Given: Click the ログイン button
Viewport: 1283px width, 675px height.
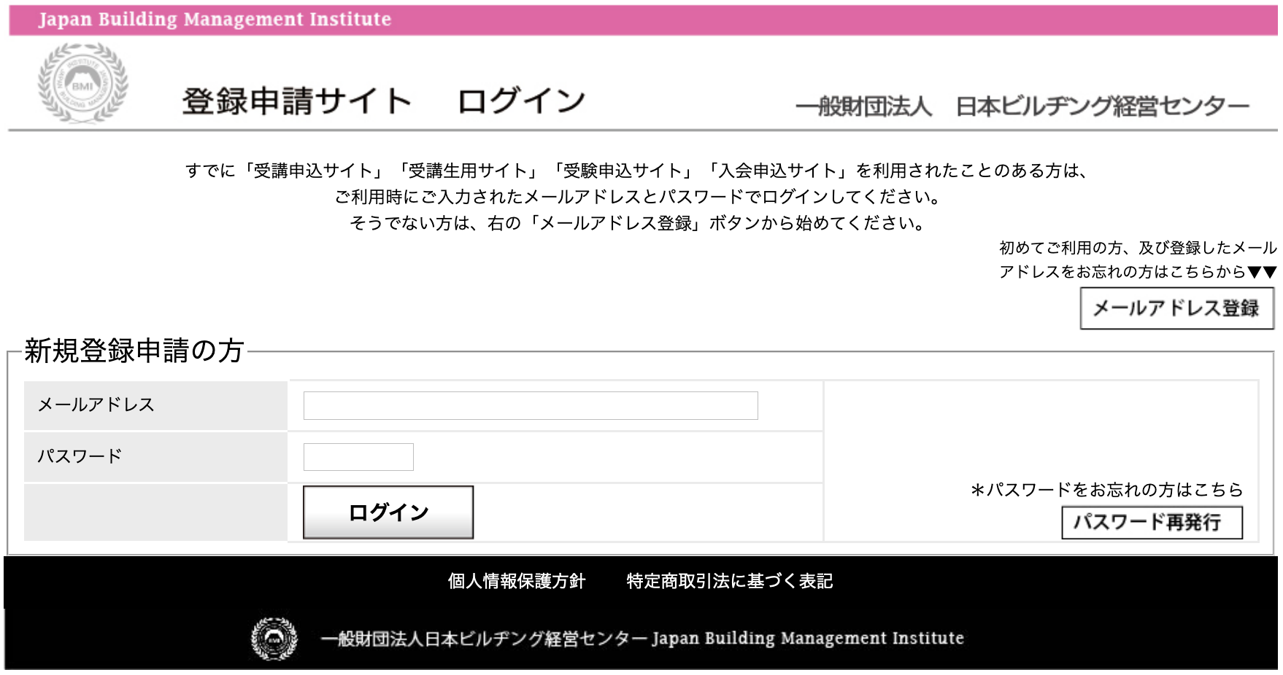Looking at the screenshot, I should pos(388,512).
